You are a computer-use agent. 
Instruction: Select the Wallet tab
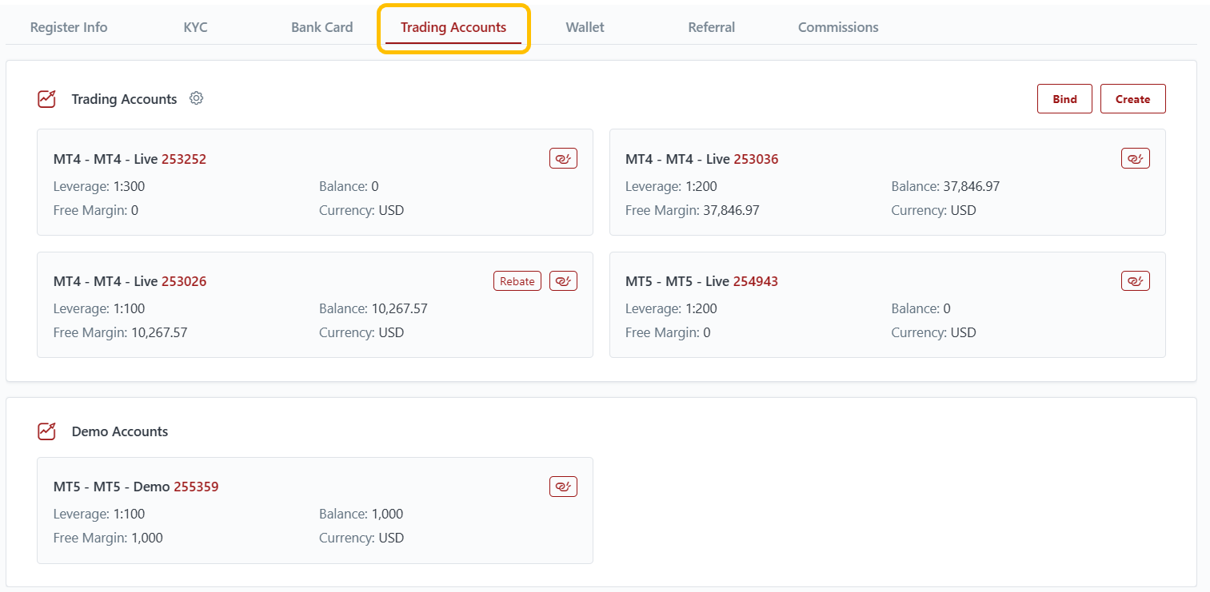[585, 27]
